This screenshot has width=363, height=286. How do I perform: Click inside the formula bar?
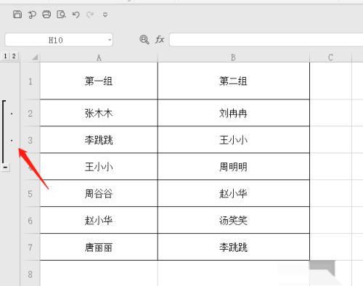pos(266,40)
